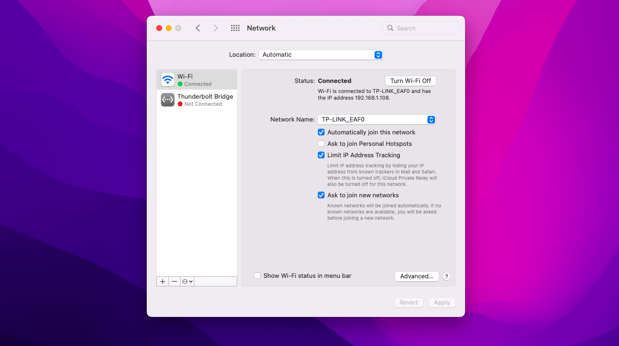Image resolution: width=619 pixels, height=346 pixels.
Task: Click the back navigation arrow
Action: click(x=198, y=28)
